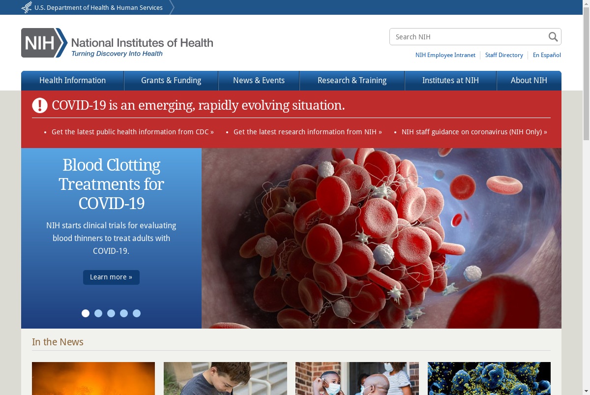Click the HHS eagle logo icon

(x=27, y=7)
